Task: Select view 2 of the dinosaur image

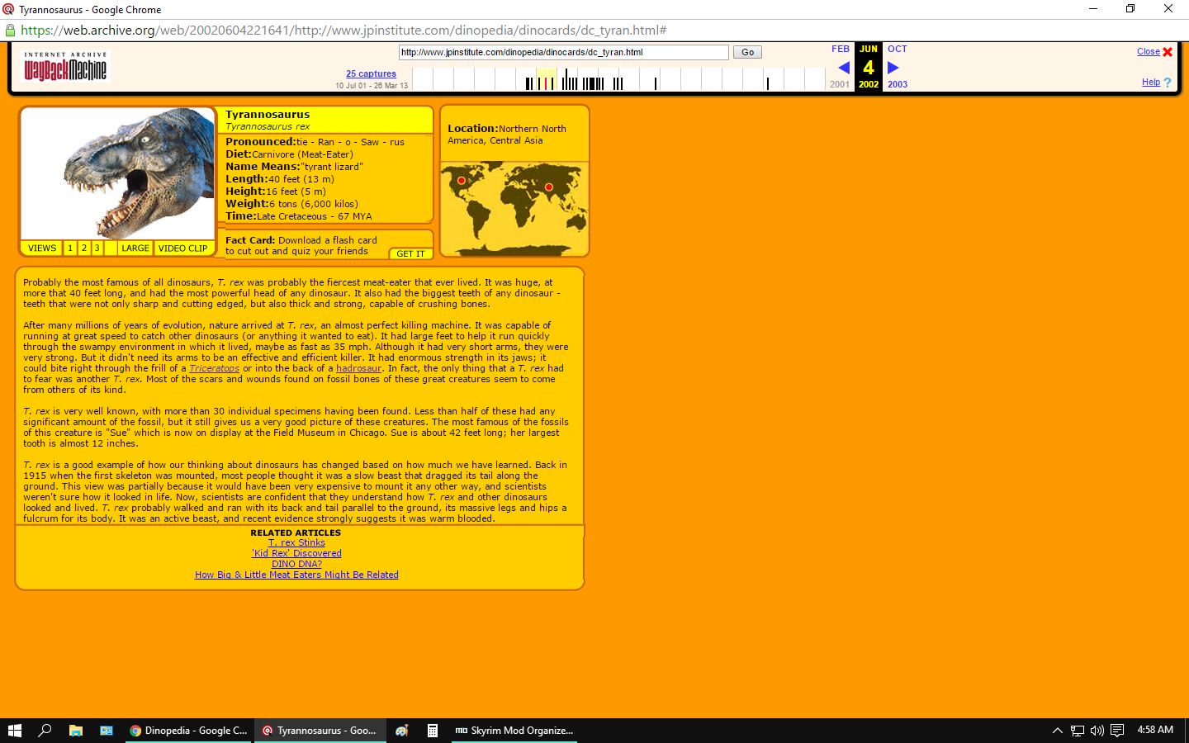Action: 83,248
